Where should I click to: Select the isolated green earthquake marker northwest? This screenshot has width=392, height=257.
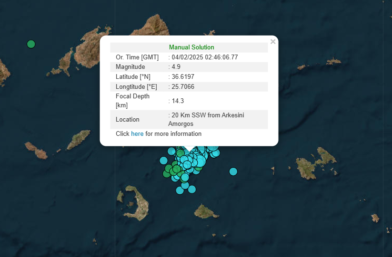tap(31, 44)
